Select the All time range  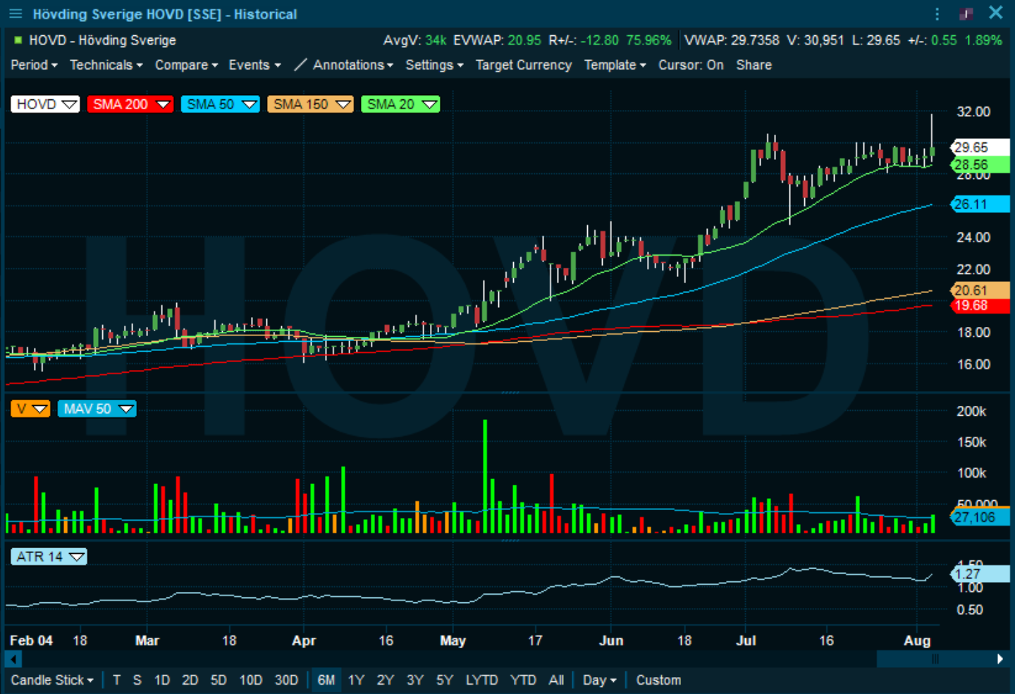click(556, 680)
